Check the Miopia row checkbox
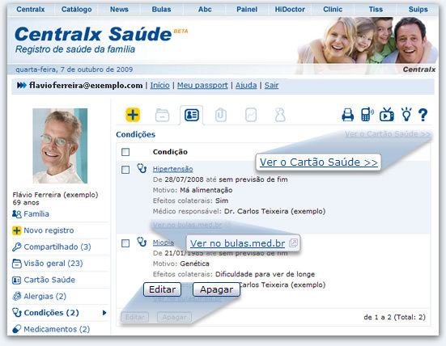 [125, 243]
